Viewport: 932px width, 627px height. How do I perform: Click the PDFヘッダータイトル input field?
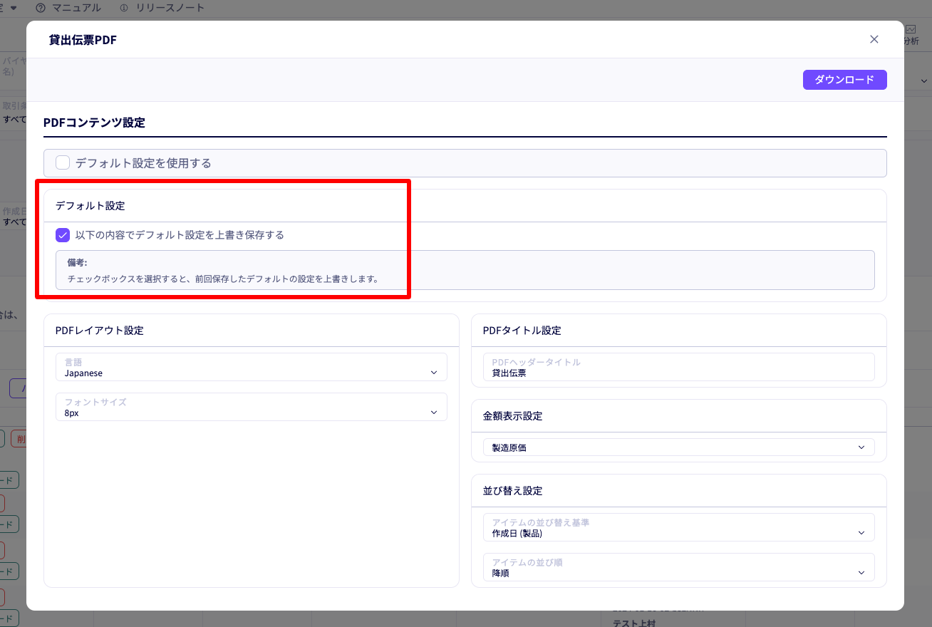pos(678,367)
